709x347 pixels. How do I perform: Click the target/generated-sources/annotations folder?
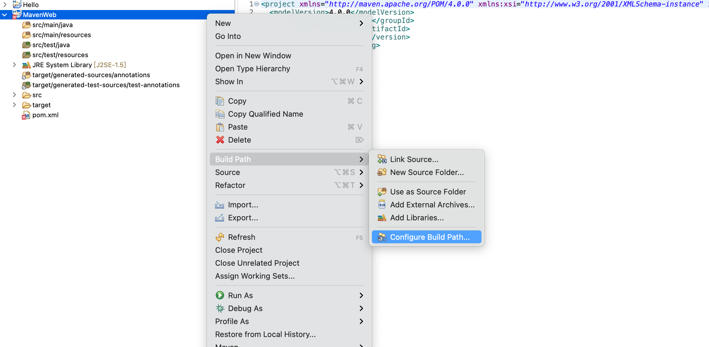[91, 75]
